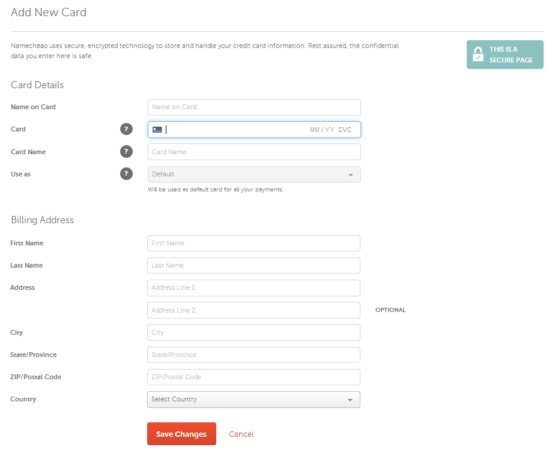Click the Address Line 1 field
This screenshot has width=546, height=453.
(253, 288)
